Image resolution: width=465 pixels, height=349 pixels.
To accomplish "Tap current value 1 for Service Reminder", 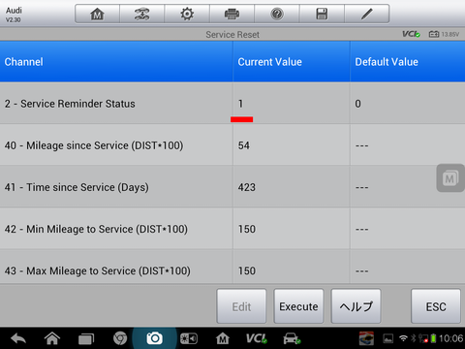I will (x=292, y=104).
